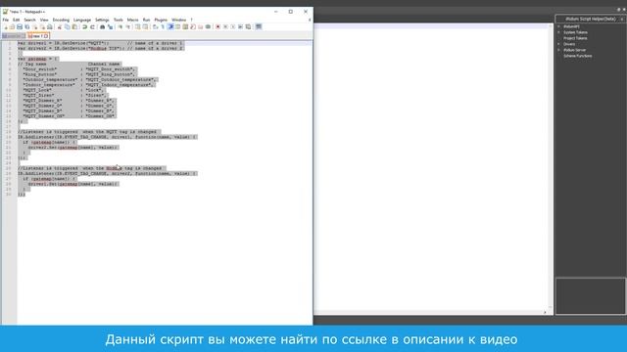Select Project Tokens in Script Helper tree
The height and width of the screenshot is (352, 627).
tap(575, 38)
